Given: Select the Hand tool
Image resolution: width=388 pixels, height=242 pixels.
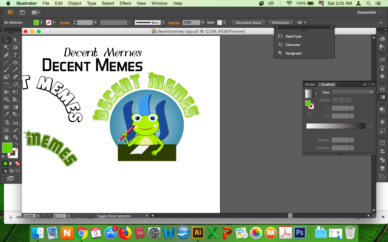Looking at the screenshot, I should tap(6, 137).
